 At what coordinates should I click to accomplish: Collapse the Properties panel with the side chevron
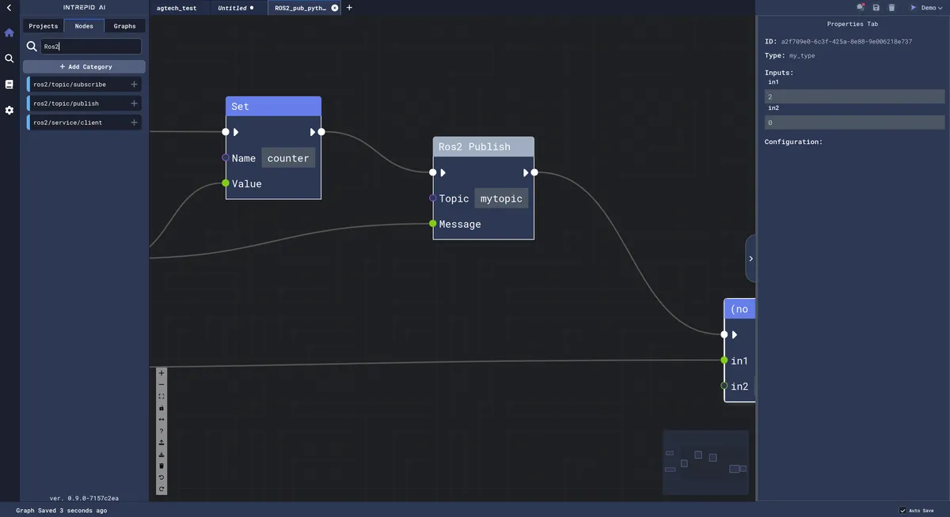(751, 258)
